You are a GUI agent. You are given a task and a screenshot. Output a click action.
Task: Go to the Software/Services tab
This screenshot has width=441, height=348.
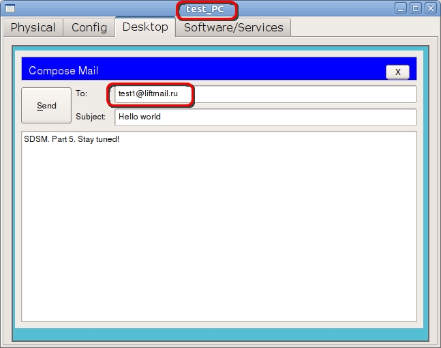pos(233,27)
